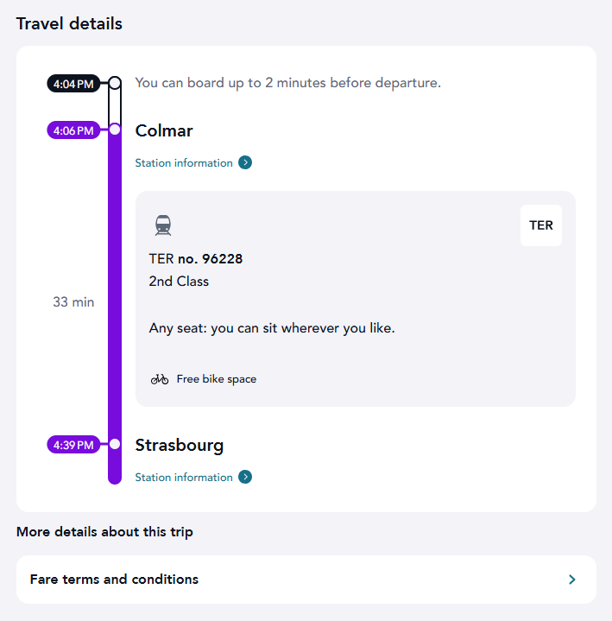Click the bicycle icon beside Free bike space

[160, 379]
